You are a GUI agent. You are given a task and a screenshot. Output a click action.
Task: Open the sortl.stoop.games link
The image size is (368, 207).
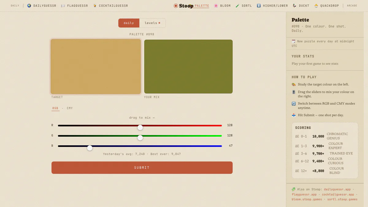click(342, 199)
